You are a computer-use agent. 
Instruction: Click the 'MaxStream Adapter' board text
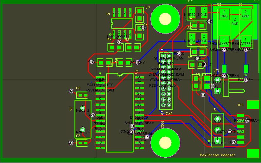coord(217,155)
